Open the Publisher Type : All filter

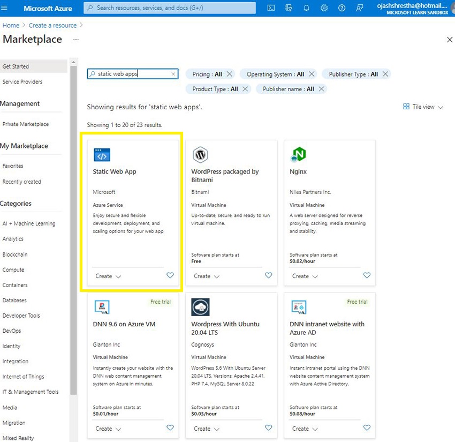point(353,74)
